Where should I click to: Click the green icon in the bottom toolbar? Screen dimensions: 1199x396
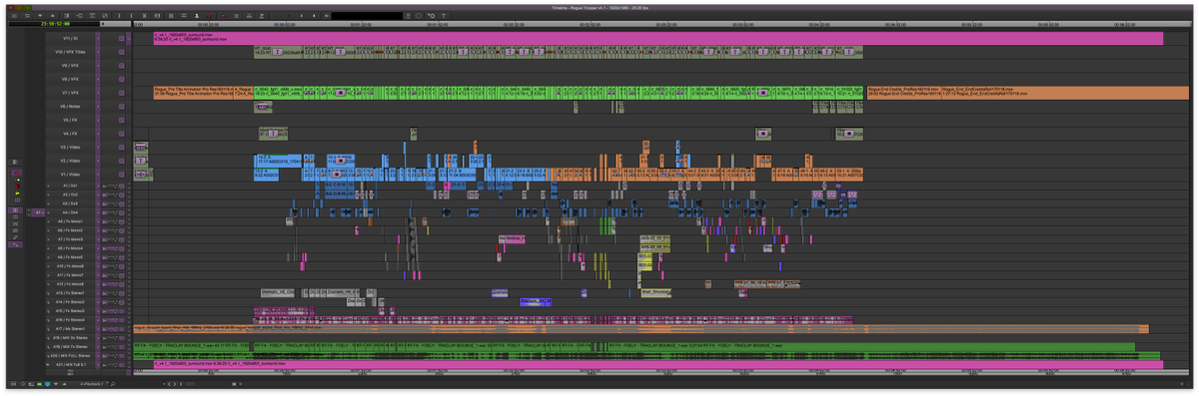(x=39, y=384)
